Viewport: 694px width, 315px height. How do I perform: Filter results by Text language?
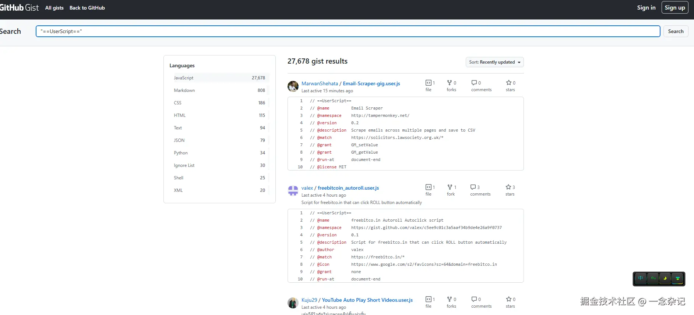click(x=219, y=128)
